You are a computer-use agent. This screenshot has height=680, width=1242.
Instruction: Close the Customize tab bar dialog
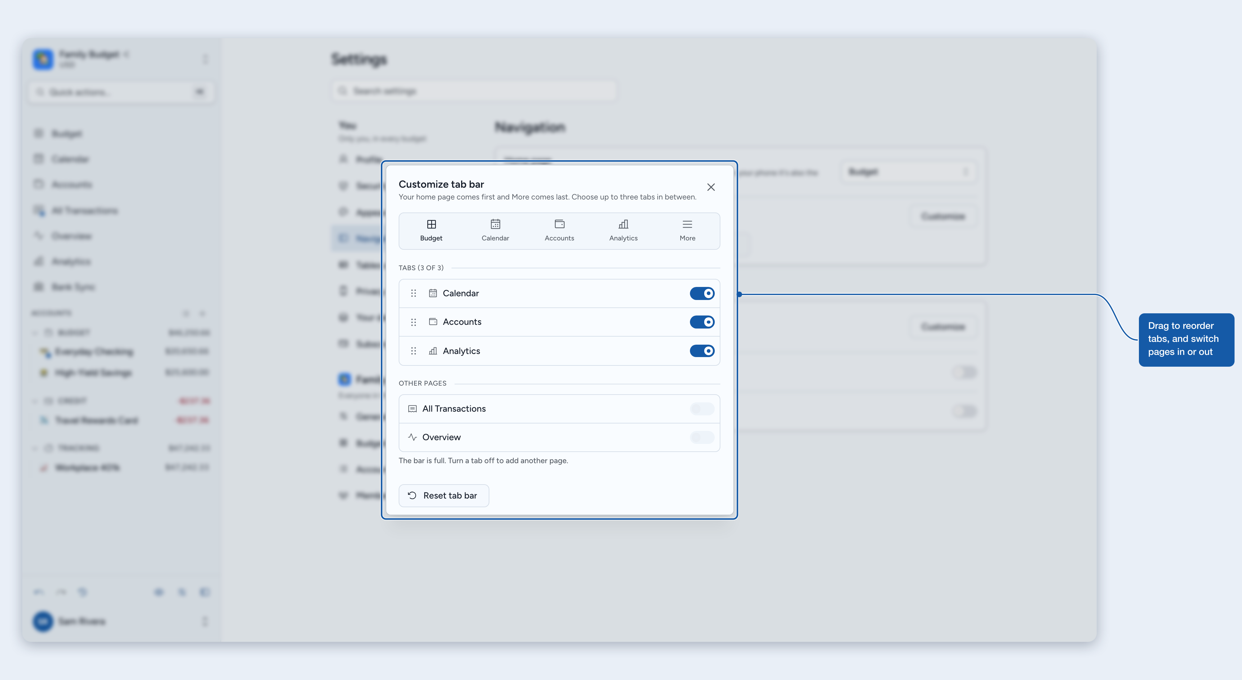point(711,187)
